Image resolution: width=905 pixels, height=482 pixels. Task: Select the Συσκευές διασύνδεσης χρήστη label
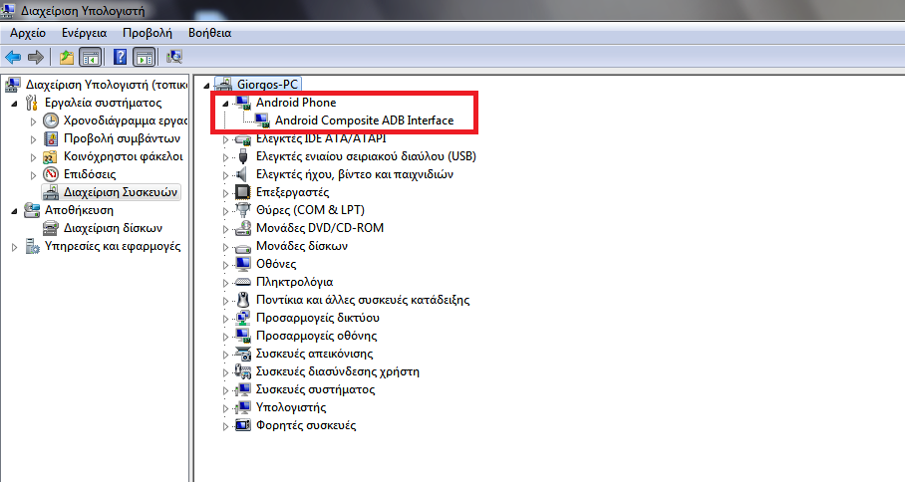(338, 371)
